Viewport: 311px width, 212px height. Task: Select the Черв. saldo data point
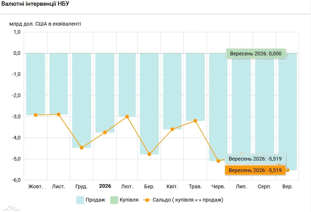[x=218, y=161]
